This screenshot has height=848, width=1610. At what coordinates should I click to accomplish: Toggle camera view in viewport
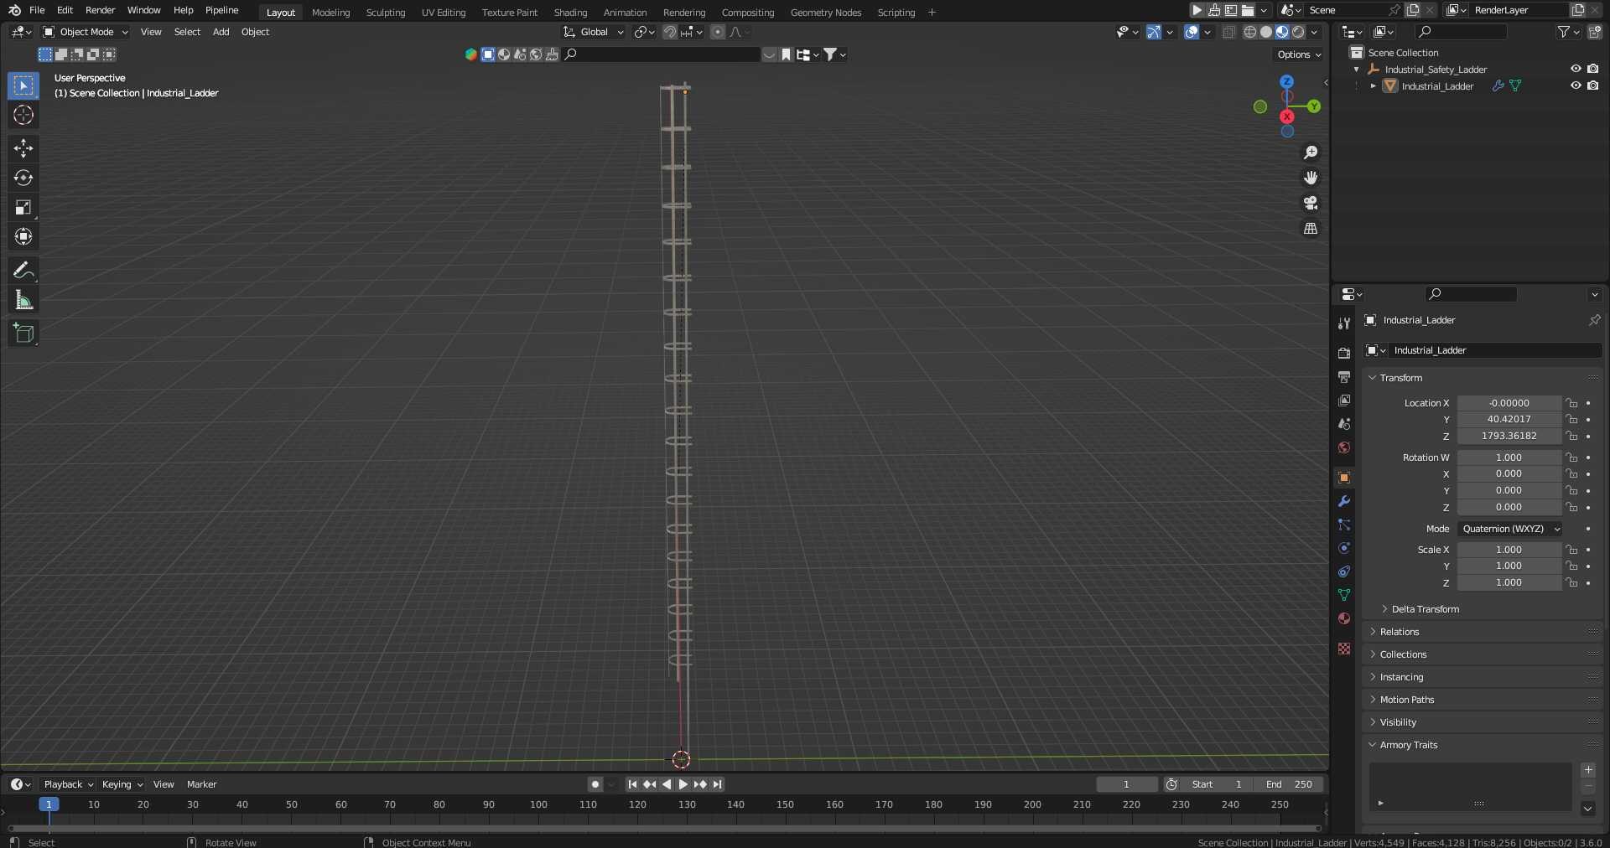(1311, 203)
